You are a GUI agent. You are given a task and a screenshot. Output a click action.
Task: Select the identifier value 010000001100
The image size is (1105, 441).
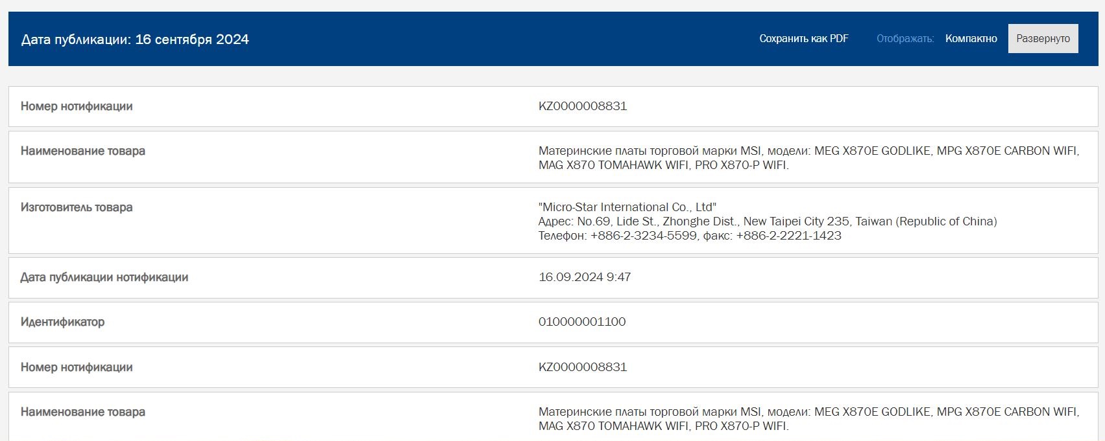tap(581, 322)
